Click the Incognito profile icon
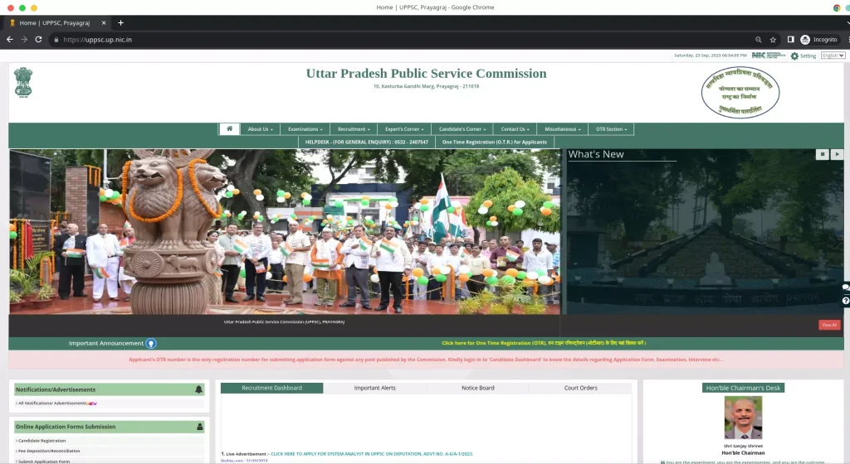 [x=818, y=40]
